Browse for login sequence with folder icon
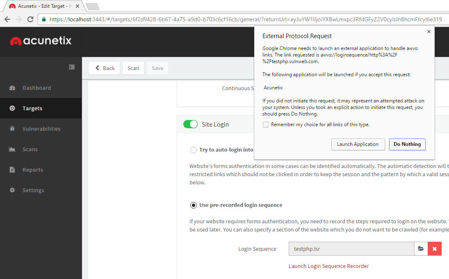Screen dimensions: 449x279 (x=421, y=249)
